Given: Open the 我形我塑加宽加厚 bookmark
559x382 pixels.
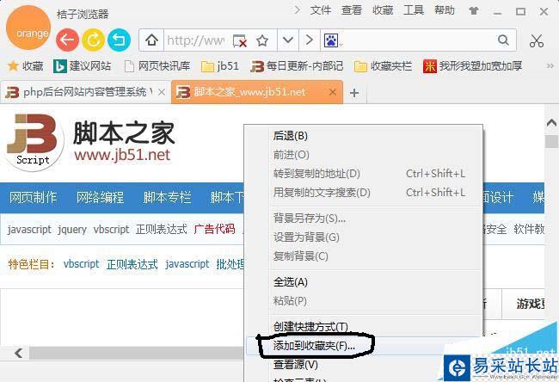Looking at the screenshot, I should (x=473, y=66).
